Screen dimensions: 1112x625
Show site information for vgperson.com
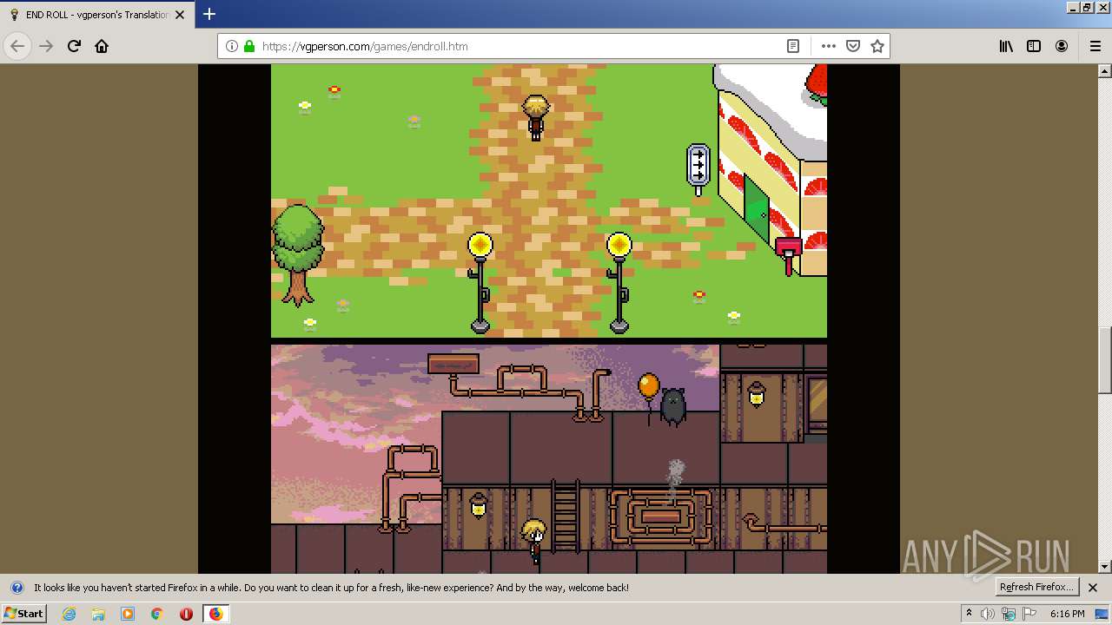coord(232,46)
